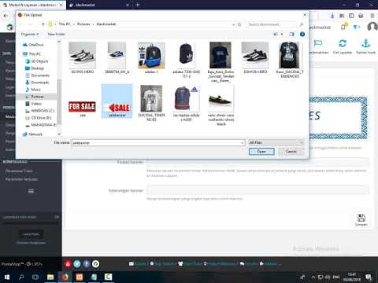The image size is (378, 283).
Task: Select Documents in the navigation tree
Action: point(37,75)
